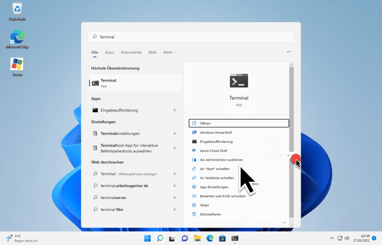Click the admin shield icon
Screen dimensions: 382x245
(194, 160)
